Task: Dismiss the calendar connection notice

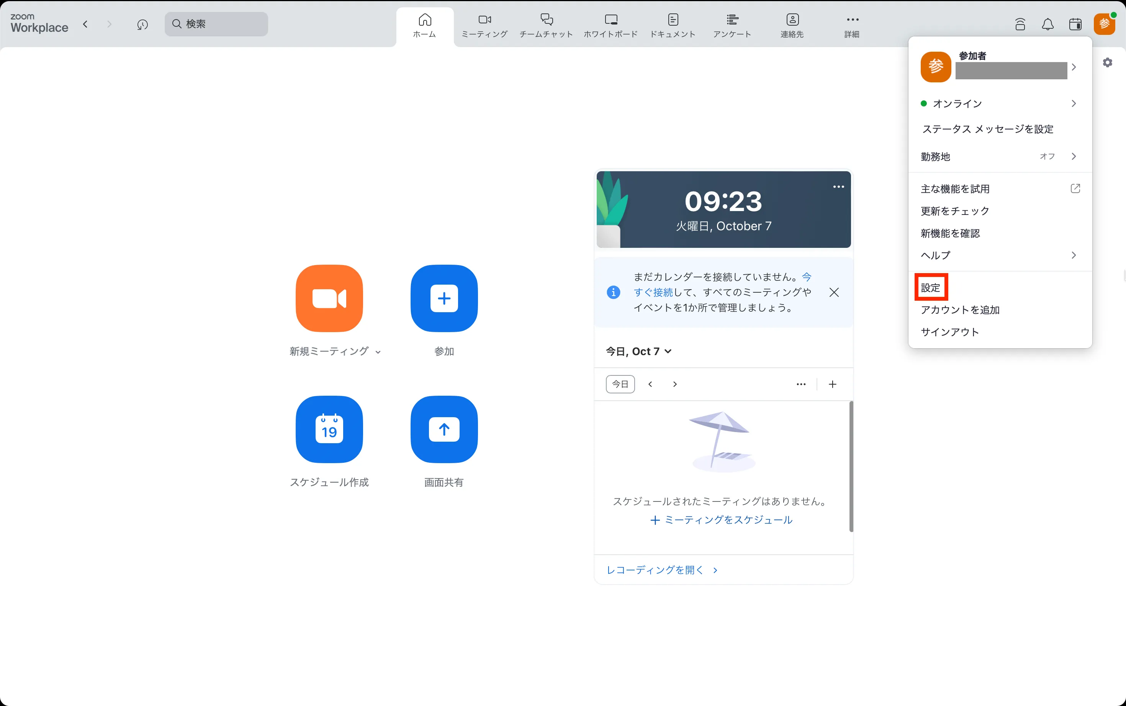Action: point(834,292)
